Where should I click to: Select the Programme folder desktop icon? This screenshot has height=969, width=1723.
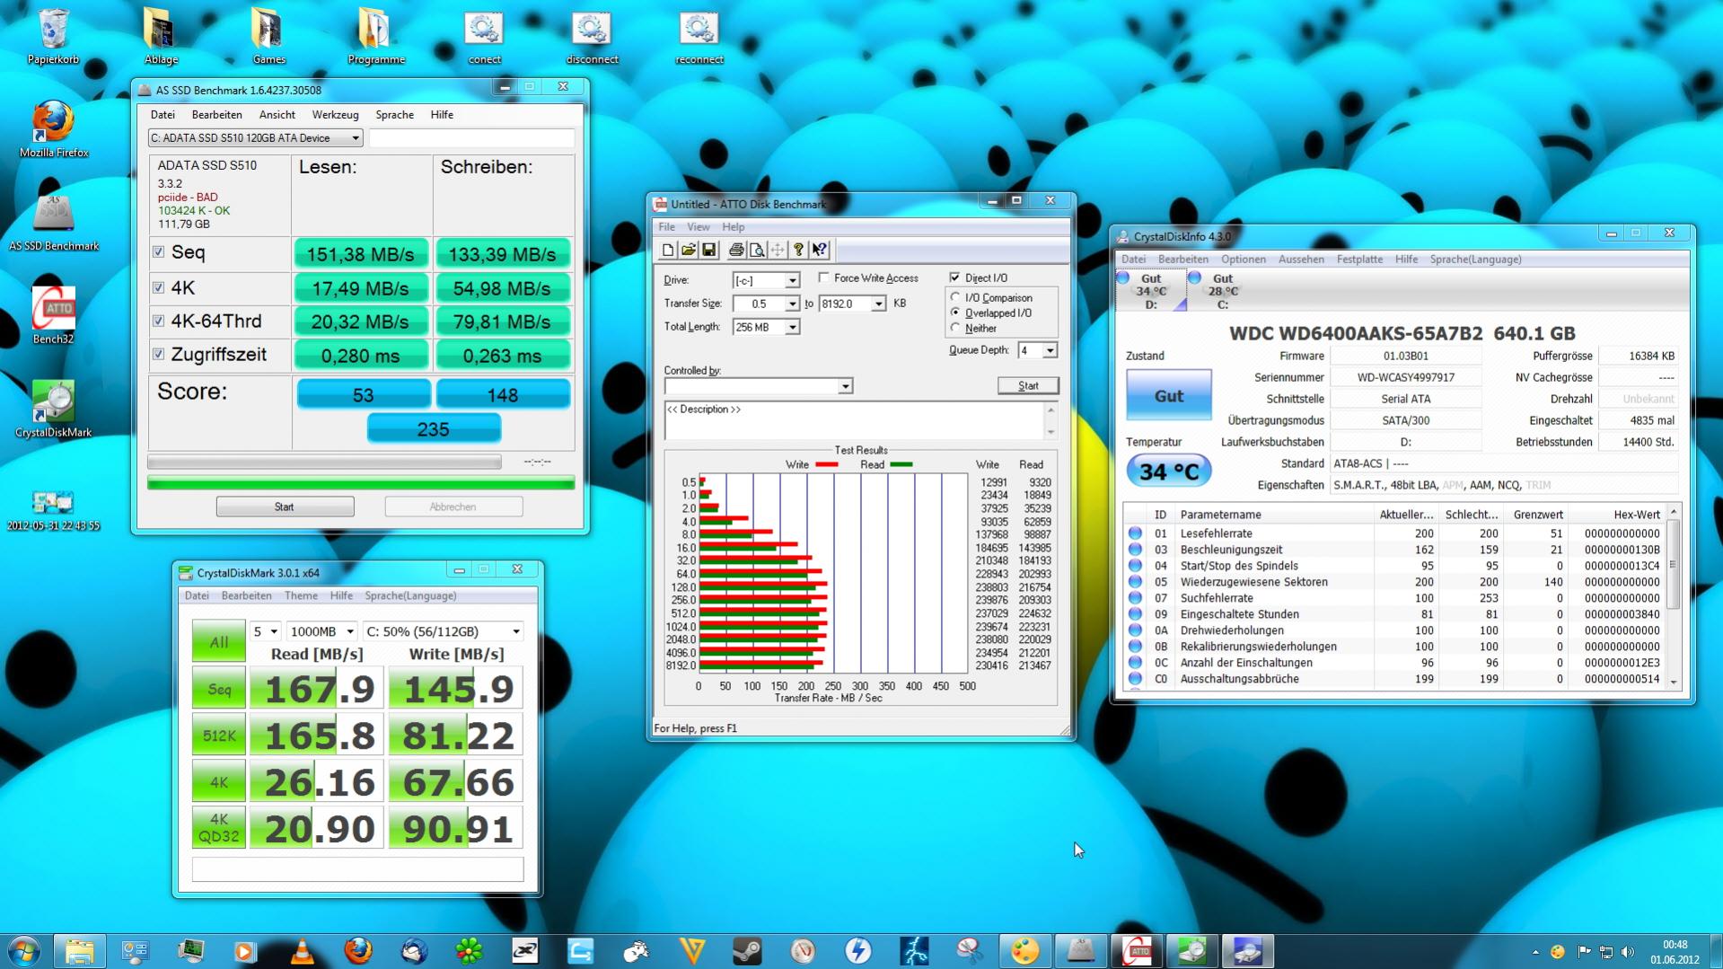[376, 37]
